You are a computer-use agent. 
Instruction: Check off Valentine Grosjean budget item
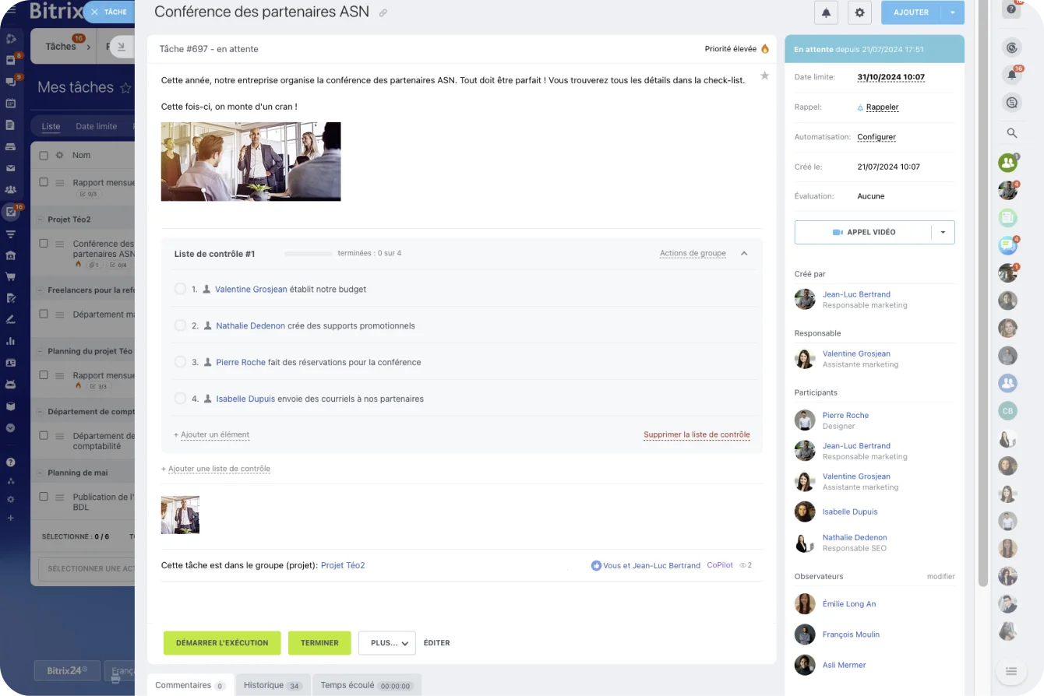[x=180, y=289]
